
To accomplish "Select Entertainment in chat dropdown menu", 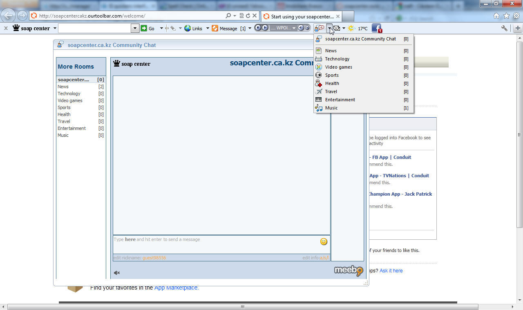I will pos(364,100).
